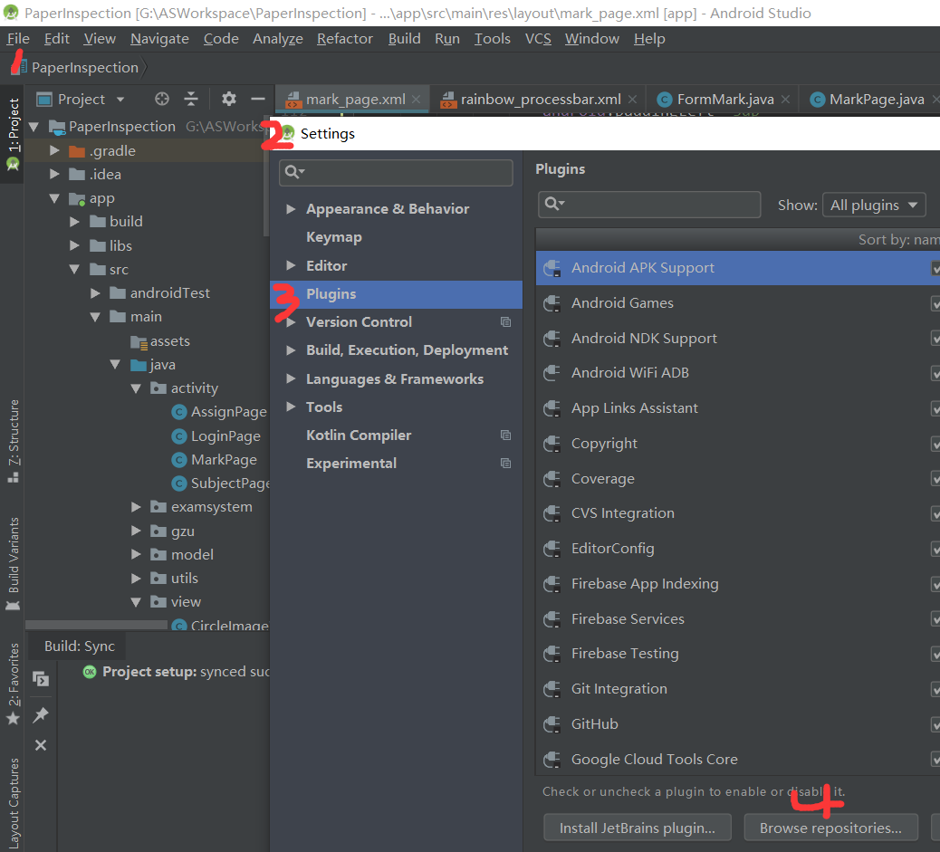Toggle App Links Assistant checkbox
Viewport: 940px width, 852px height.
click(935, 409)
